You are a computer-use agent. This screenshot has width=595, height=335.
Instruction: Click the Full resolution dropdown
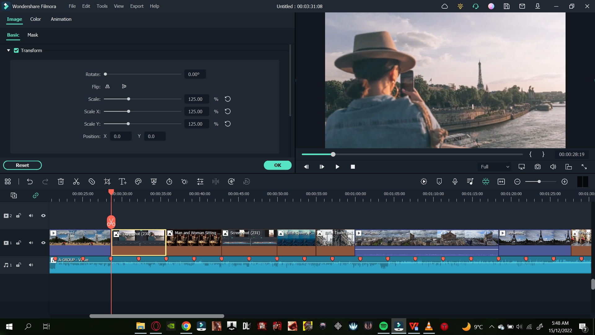tap(495, 167)
